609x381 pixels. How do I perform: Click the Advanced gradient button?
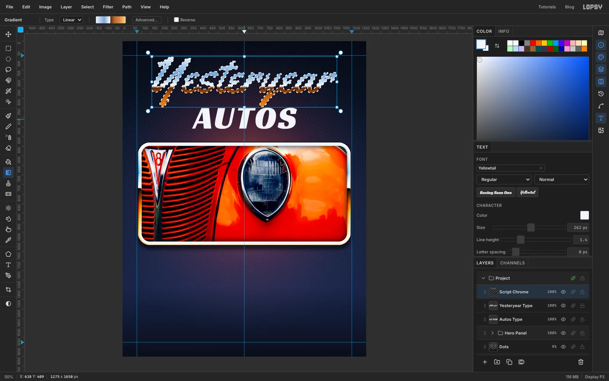147,20
